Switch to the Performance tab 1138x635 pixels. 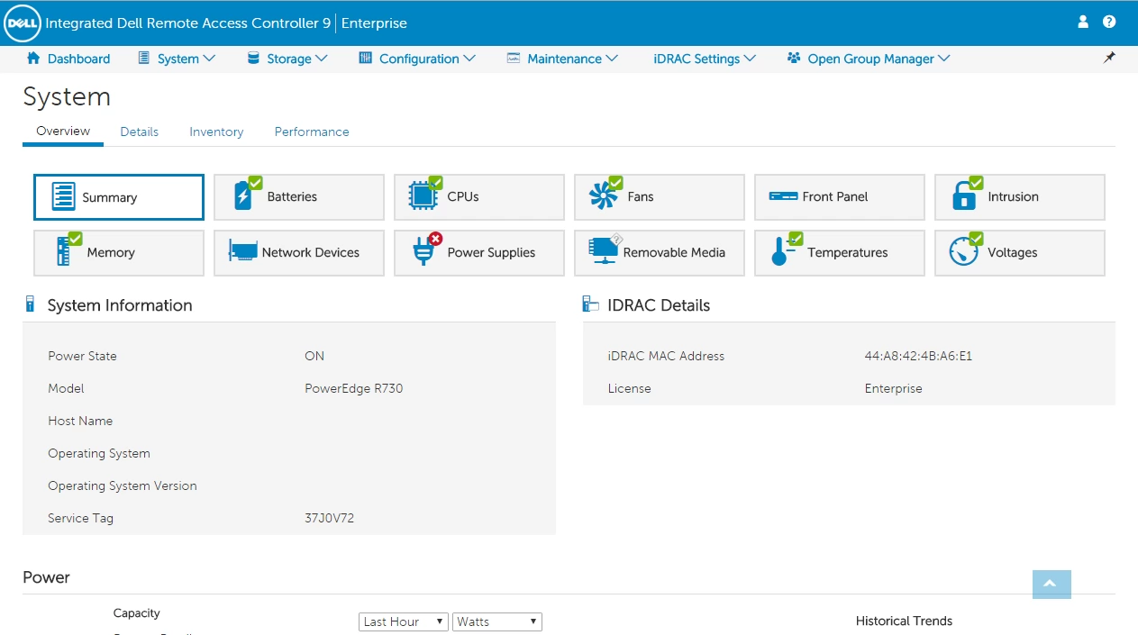(312, 132)
